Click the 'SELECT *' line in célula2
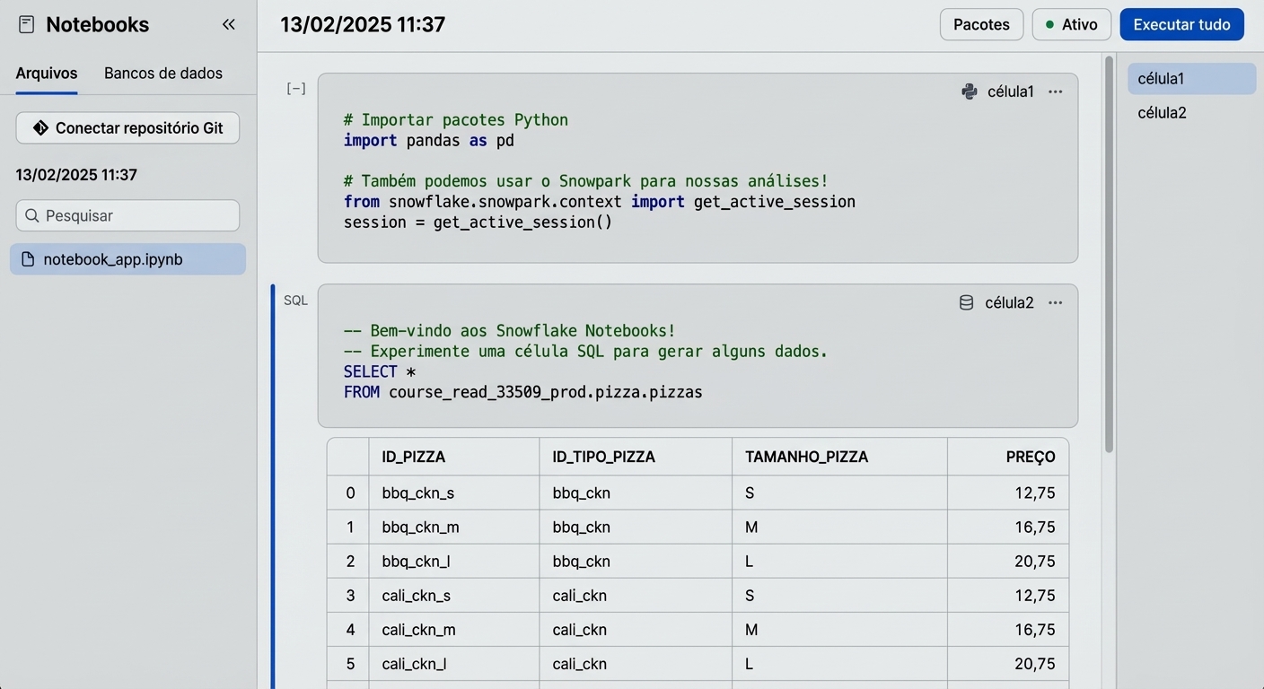This screenshot has width=1264, height=689. pyautogui.click(x=380, y=371)
